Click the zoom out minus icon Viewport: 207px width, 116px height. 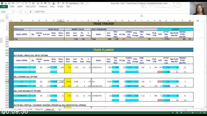click(x=185, y=113)
